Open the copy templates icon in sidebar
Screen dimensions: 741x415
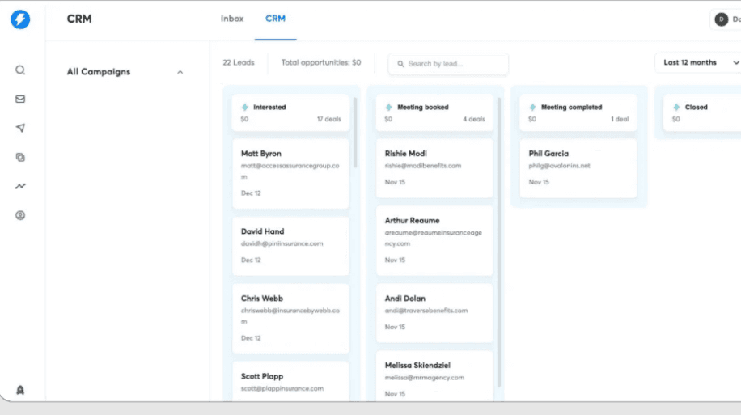[20, 158]
